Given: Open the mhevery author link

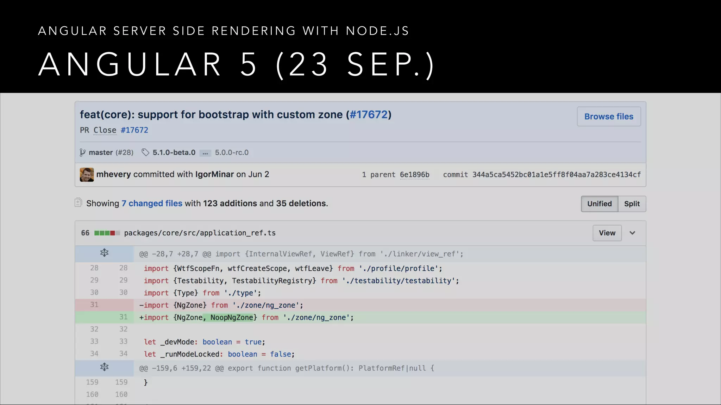Looking at the screenshot, I should click(x=114, y=174).
